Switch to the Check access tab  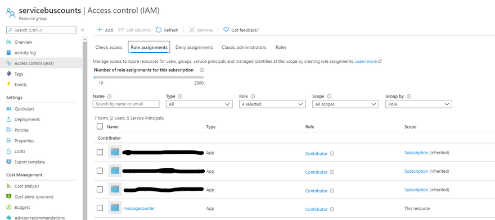point(109,47)
